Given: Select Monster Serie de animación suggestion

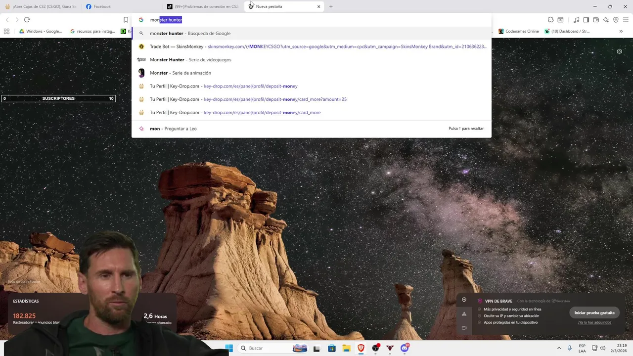Looking at the screenshot, I should coord(312,73).
